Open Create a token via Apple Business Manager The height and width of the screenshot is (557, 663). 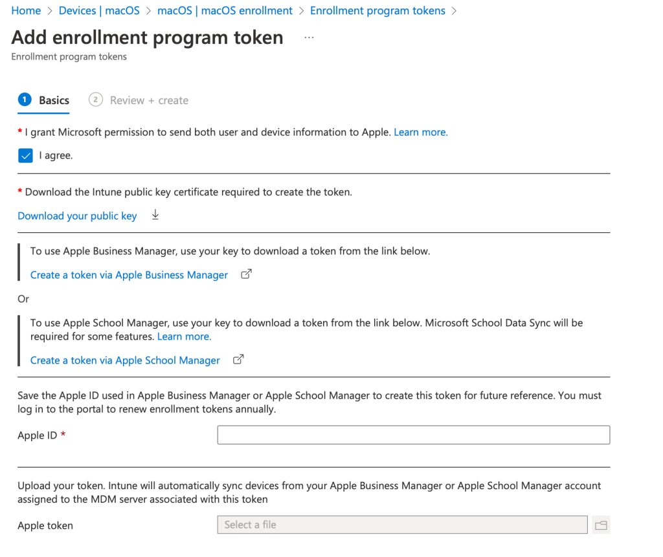pos(129,275)
